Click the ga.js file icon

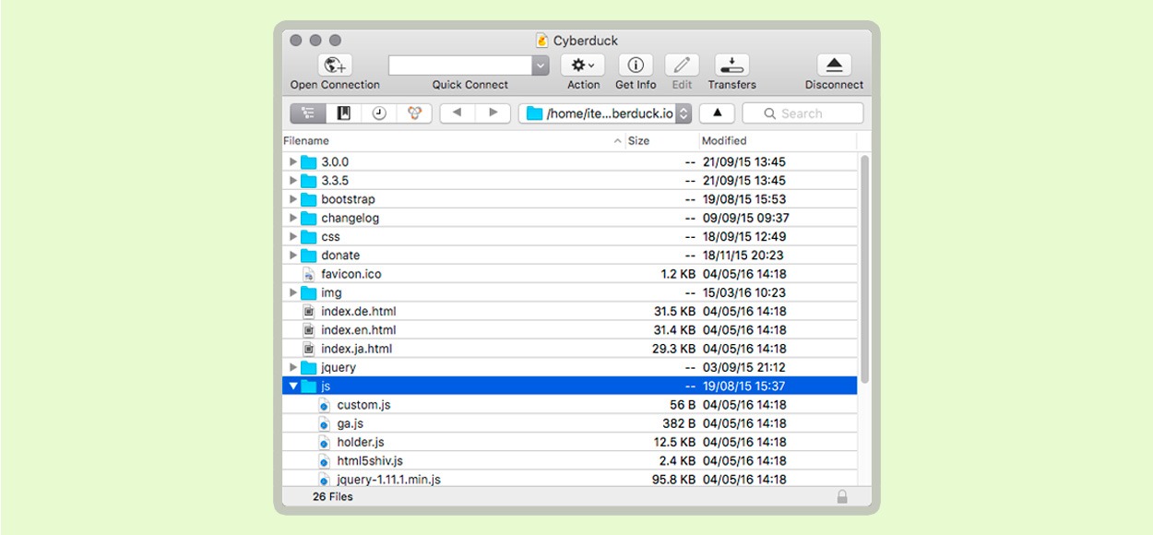pos(325,423)
